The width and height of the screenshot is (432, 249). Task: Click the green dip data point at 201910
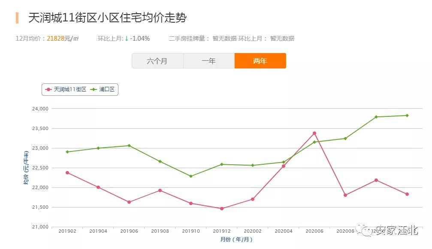[x=190, y=176]
